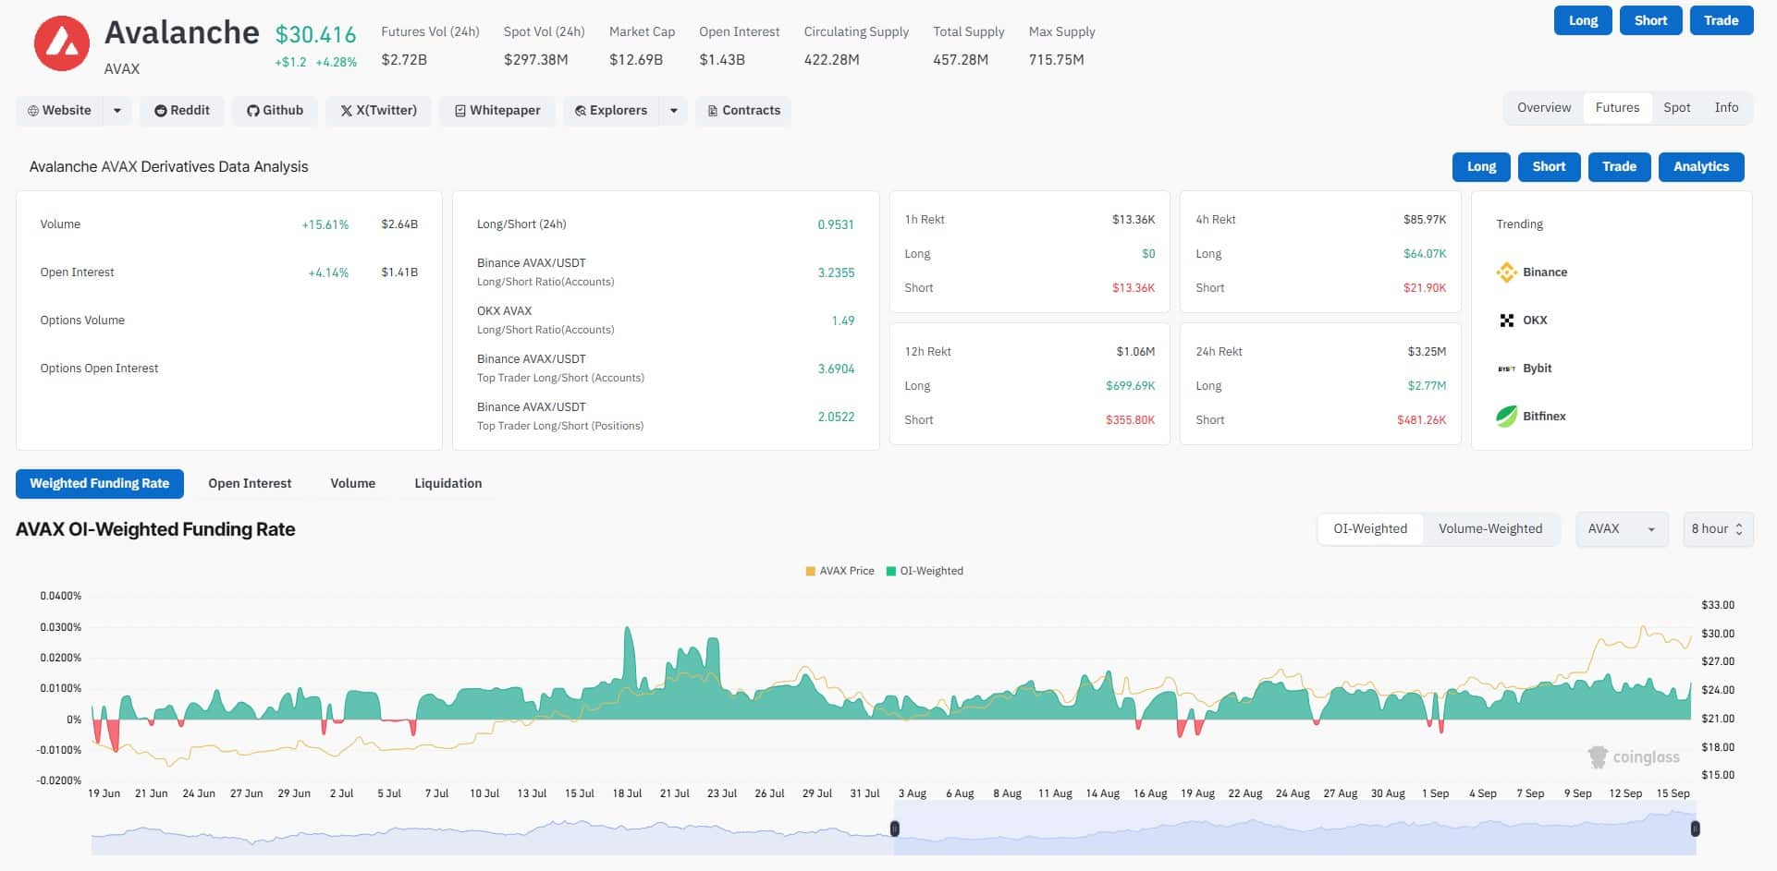Click the Github icon link
The width and height of the screenshot is (1777, 871).
[252, 110]
